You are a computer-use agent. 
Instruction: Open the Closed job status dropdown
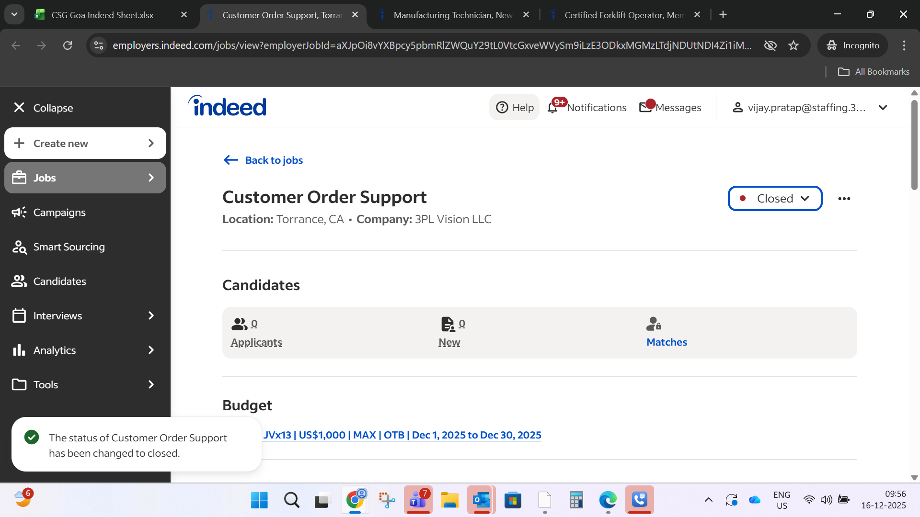(775, 198)
